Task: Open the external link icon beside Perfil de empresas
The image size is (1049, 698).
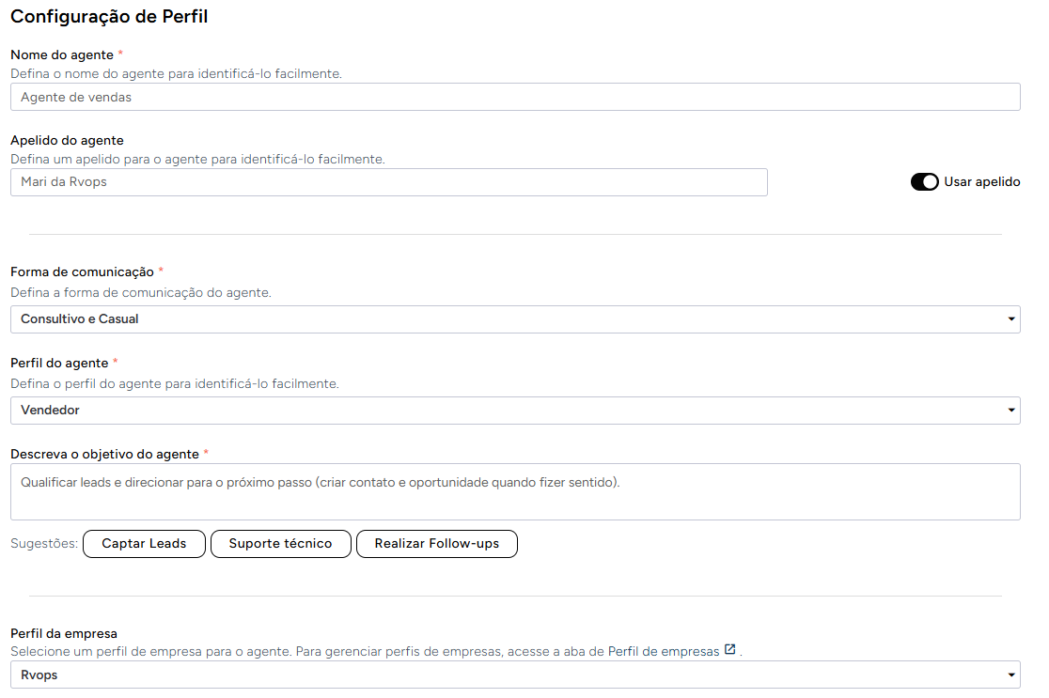Action: pos(730,650)
